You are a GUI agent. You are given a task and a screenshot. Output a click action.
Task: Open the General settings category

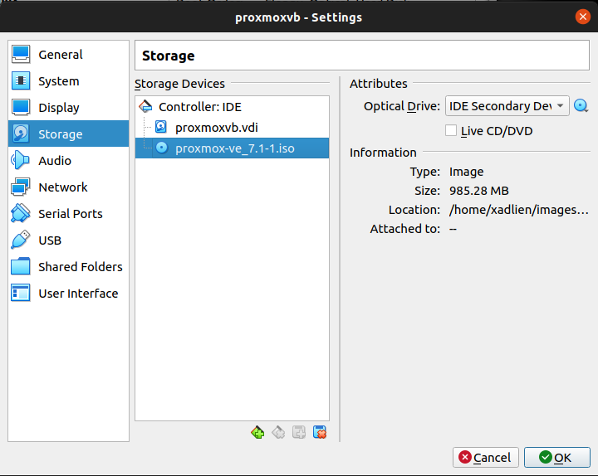pyautogui.click(x=60, y=55)
